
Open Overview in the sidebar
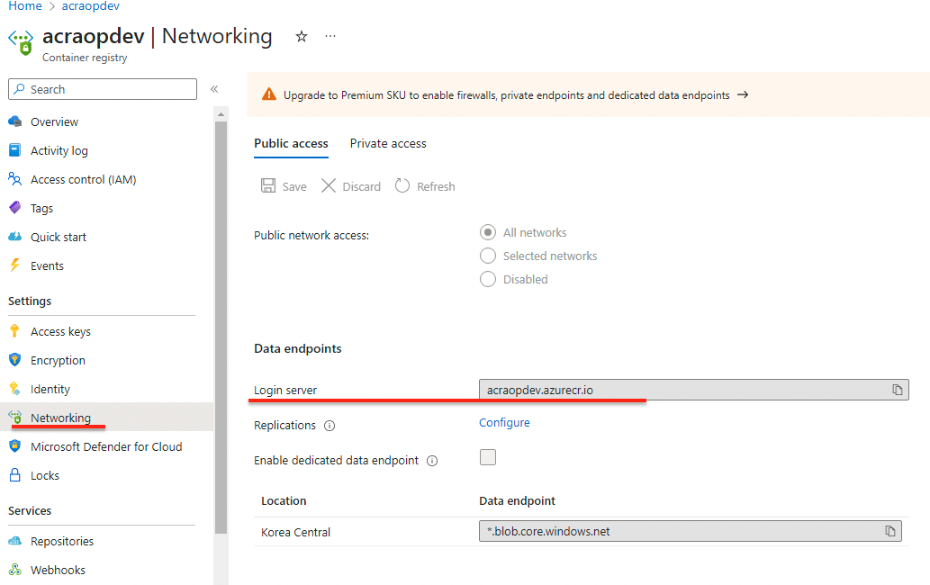click(x=55, y=121)
